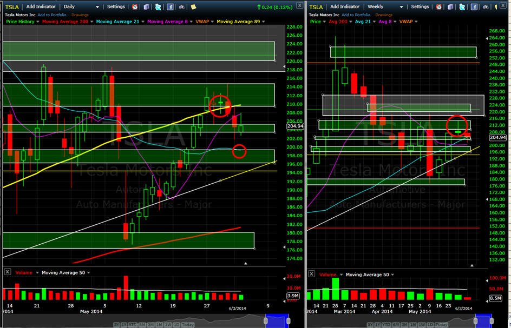Click the stacked pages icon in Daily chart
The height and width of the screenshot is (328, 511).
tap(146, 7)
